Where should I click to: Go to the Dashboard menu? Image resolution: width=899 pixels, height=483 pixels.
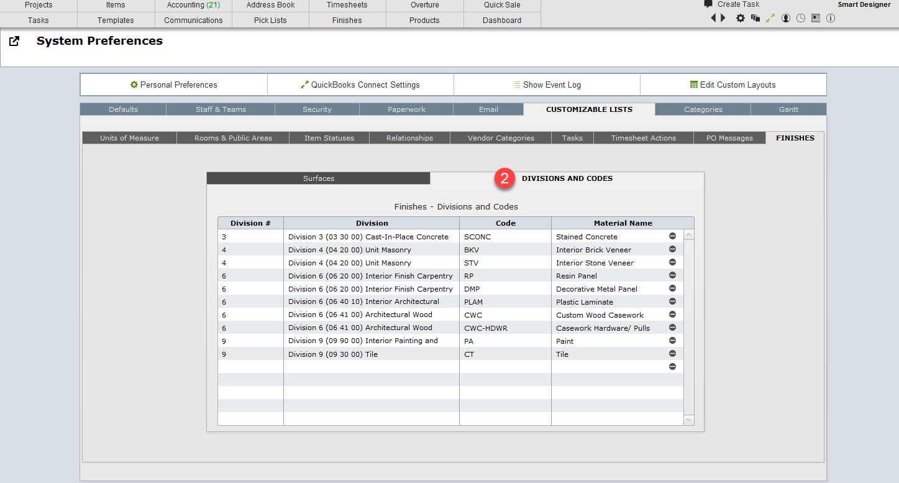[502, 21]
